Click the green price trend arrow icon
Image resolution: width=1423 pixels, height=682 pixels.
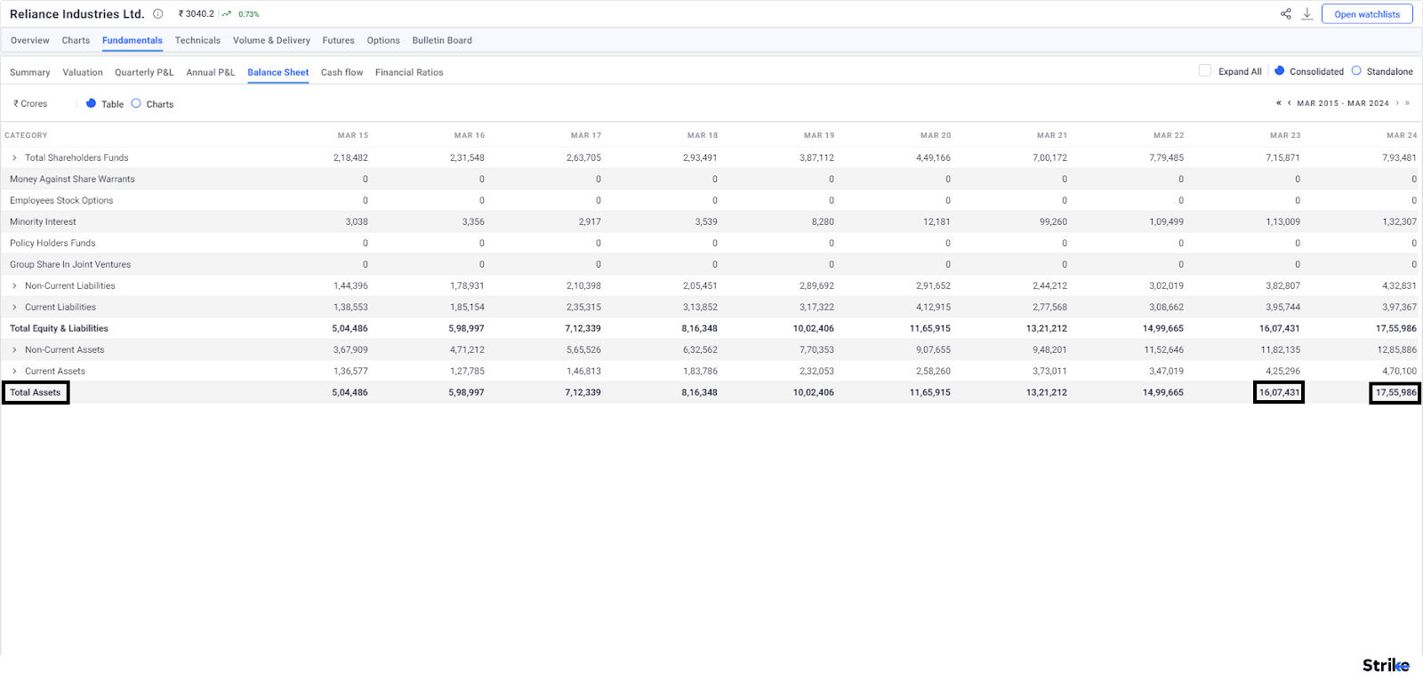pyautogui.click(x=227, y=13)
